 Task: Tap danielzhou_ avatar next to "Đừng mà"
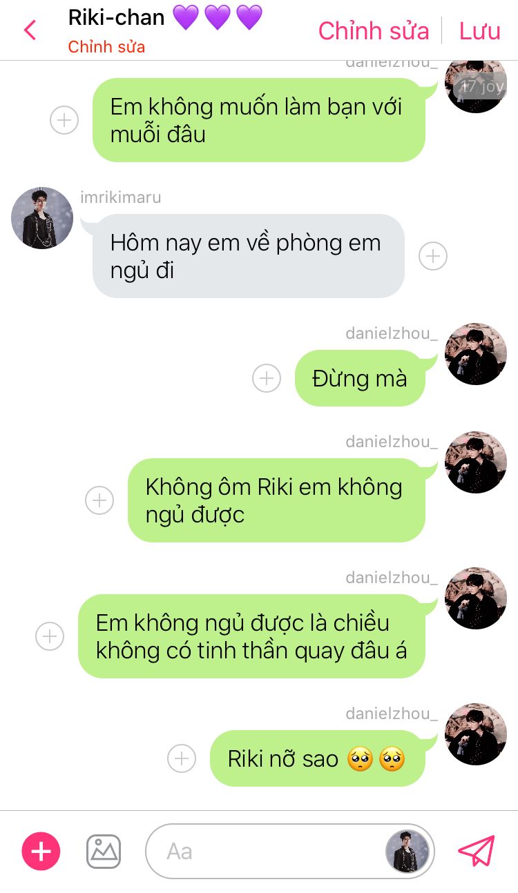476,354
